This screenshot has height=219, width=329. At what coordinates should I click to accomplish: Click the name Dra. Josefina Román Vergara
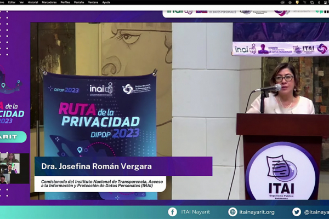97,166
